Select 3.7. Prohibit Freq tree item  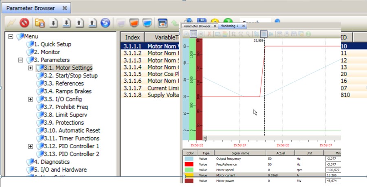pyautogui.click(x=66, y=107)
